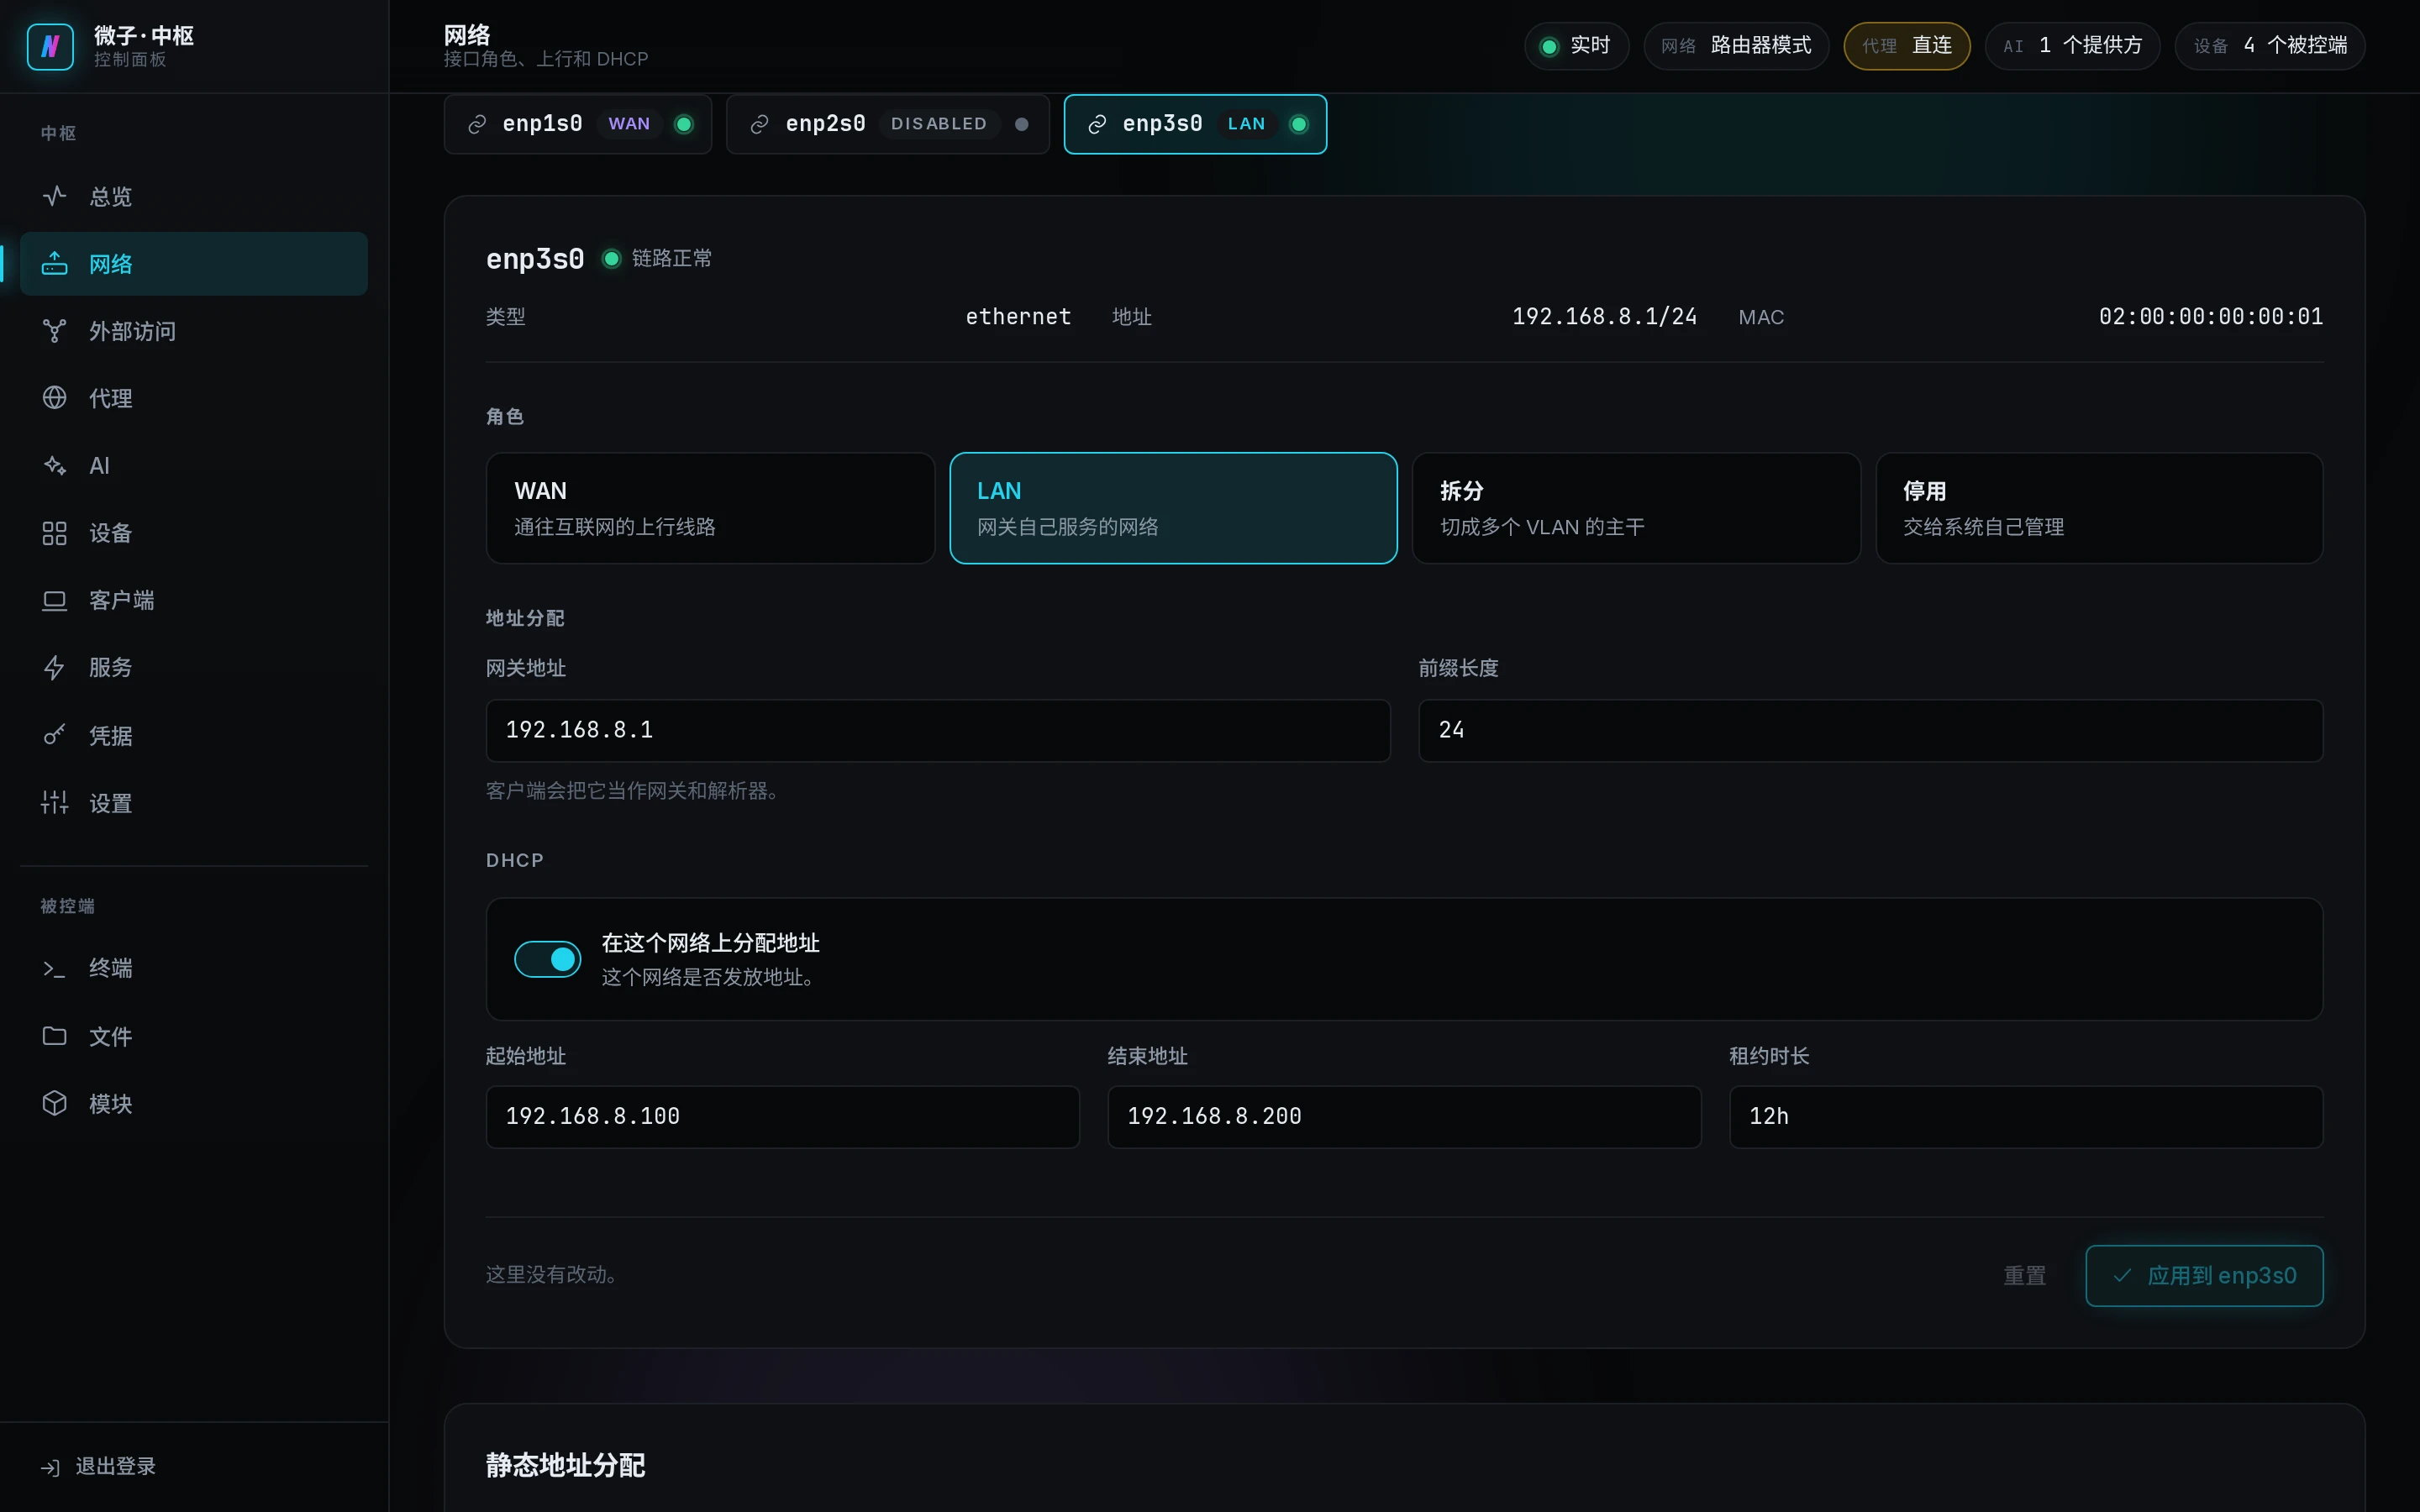Click 起始地址 field 192.168.8.100
This screenshot has width=2420, height=1512.
click(782, 1116)
